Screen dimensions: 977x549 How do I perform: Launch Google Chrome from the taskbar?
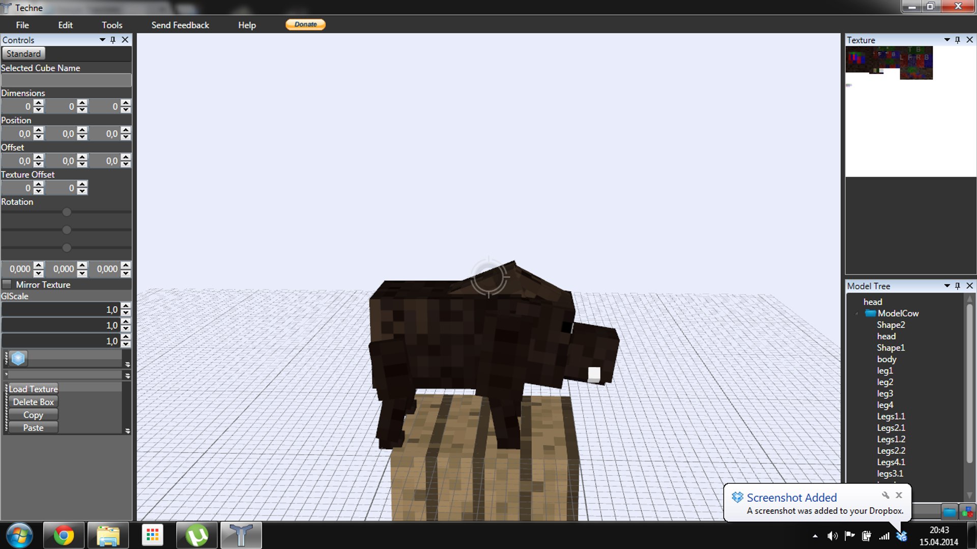tap(64, 535)
